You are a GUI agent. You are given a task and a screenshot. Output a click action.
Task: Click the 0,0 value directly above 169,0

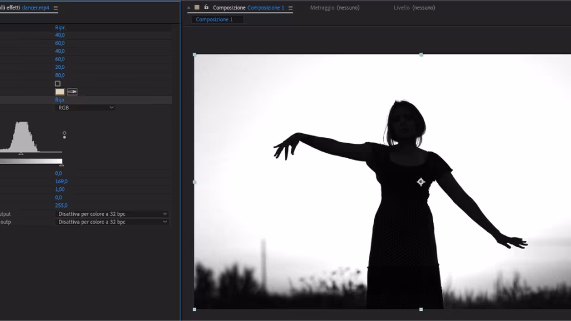(x=58, y=173)
